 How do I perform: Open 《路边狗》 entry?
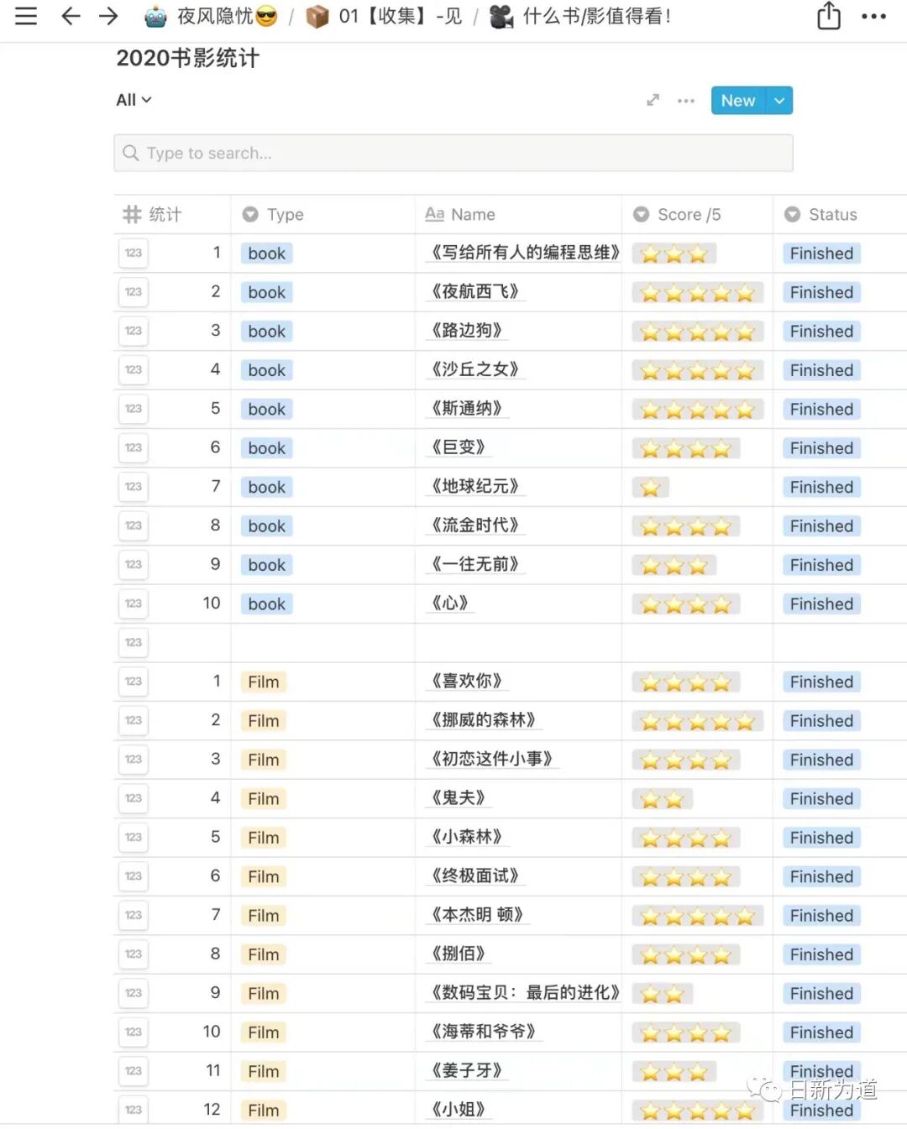pyautogui.click(x=467, y=331)
